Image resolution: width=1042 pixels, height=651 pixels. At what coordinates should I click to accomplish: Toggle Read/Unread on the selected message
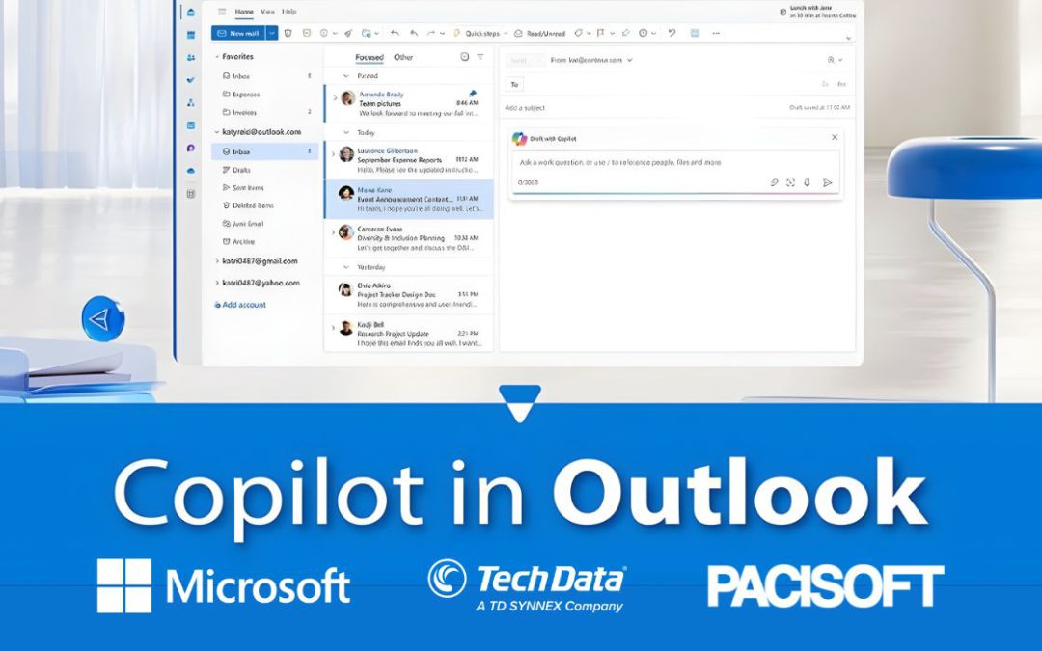click(x=545, y=33)
